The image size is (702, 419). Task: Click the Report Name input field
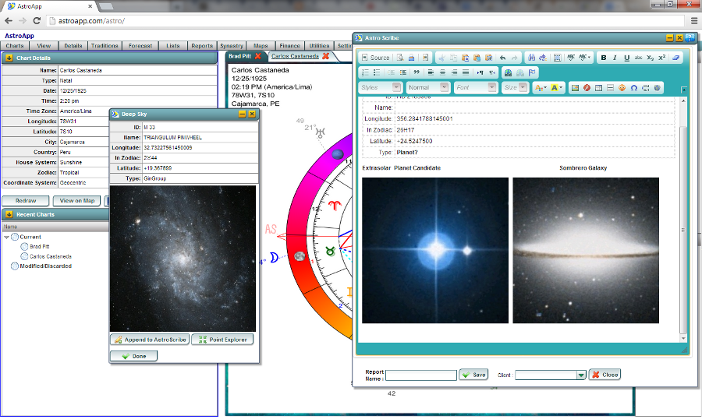tap(421, 375)
